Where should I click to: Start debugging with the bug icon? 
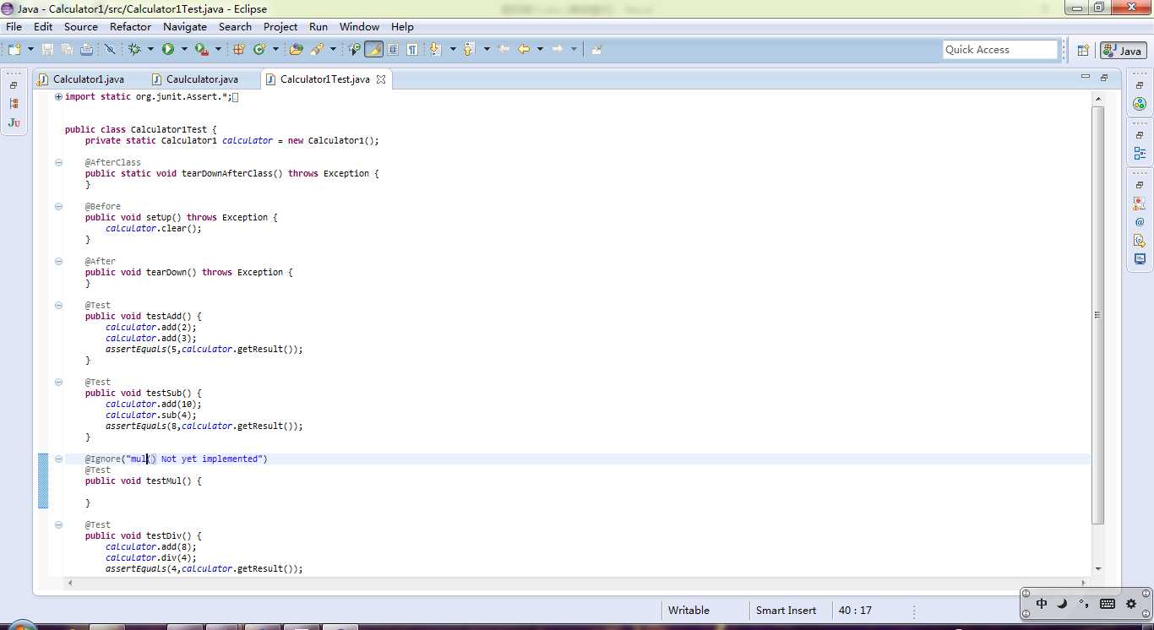pos(134,50)
